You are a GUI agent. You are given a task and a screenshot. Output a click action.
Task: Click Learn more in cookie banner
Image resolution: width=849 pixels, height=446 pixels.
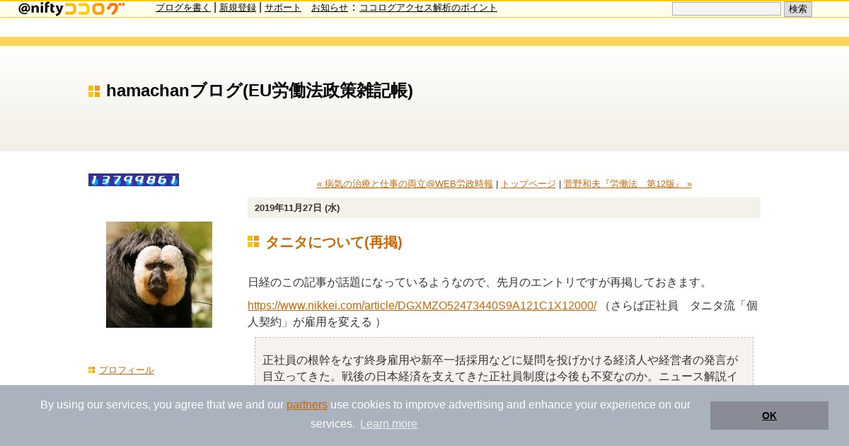coord(388,424)
